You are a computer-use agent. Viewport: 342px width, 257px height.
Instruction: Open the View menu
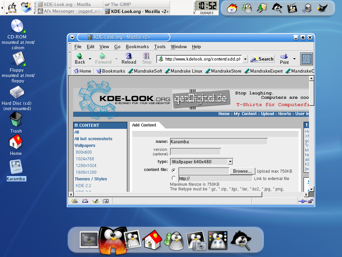104,47
